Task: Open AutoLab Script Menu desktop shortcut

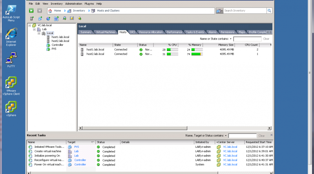Action: tap(11, 13)
